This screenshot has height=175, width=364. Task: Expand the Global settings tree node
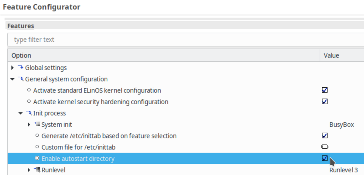(x=12, y=68)
